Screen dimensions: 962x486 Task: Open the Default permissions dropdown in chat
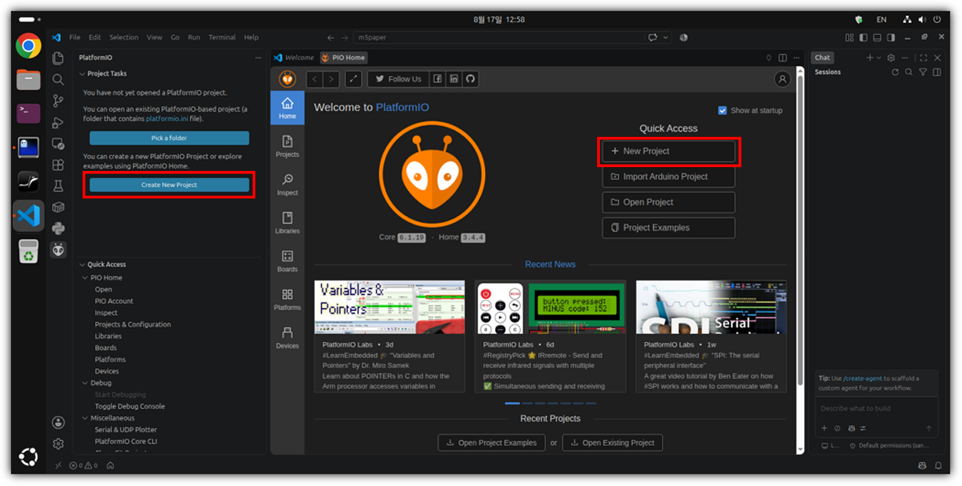tap(890, 446)
